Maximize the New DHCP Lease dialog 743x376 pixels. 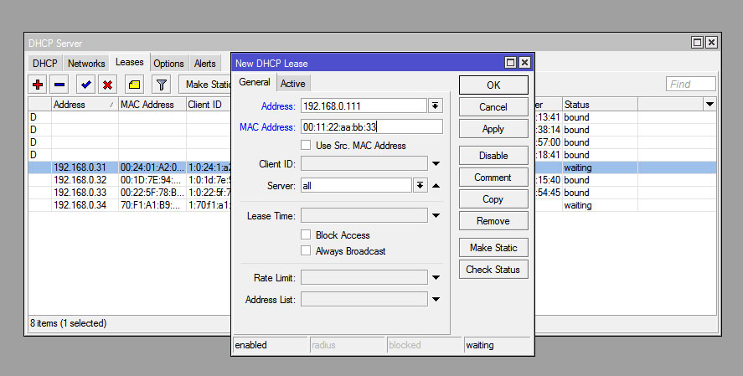tap(510, 63)
